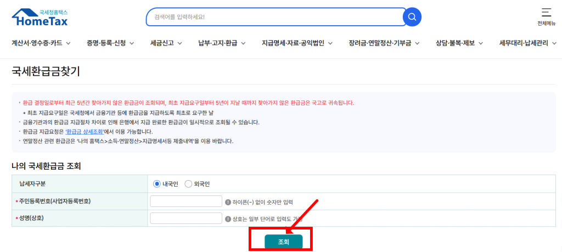Click the 성명(상호) input field
This screenshot has width=562, height=252.
186,219
